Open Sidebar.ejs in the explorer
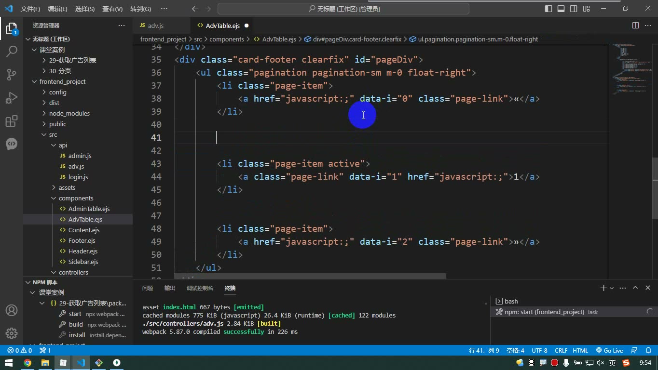 point(83,262)
